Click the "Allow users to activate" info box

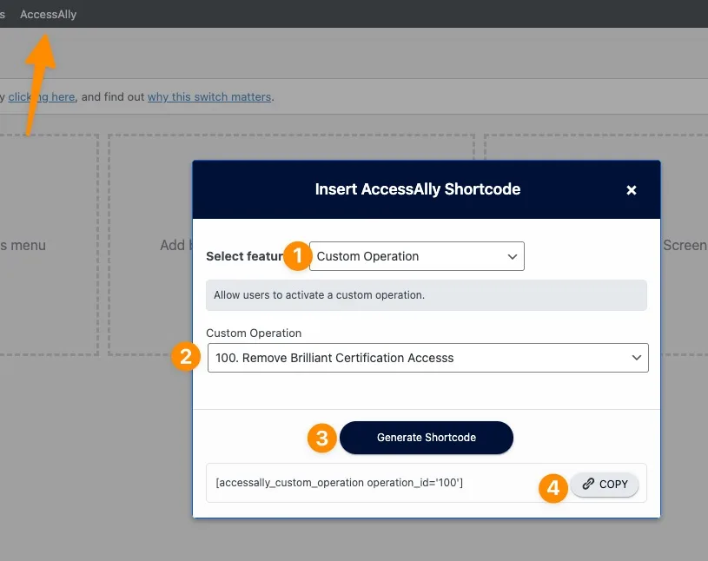426,295
